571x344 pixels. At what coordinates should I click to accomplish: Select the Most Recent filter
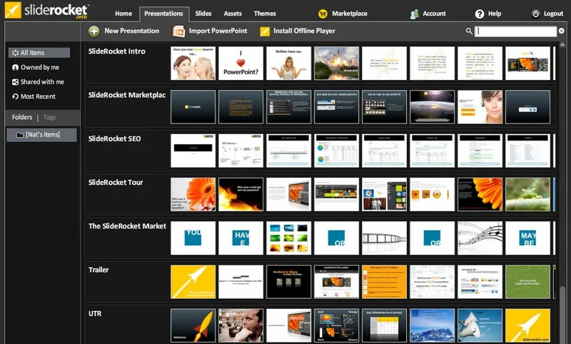click(37, 96)
